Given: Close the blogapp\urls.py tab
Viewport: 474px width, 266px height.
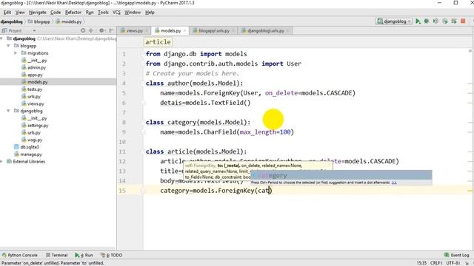Looking at the screenshot, I should (x=233, y=31).
